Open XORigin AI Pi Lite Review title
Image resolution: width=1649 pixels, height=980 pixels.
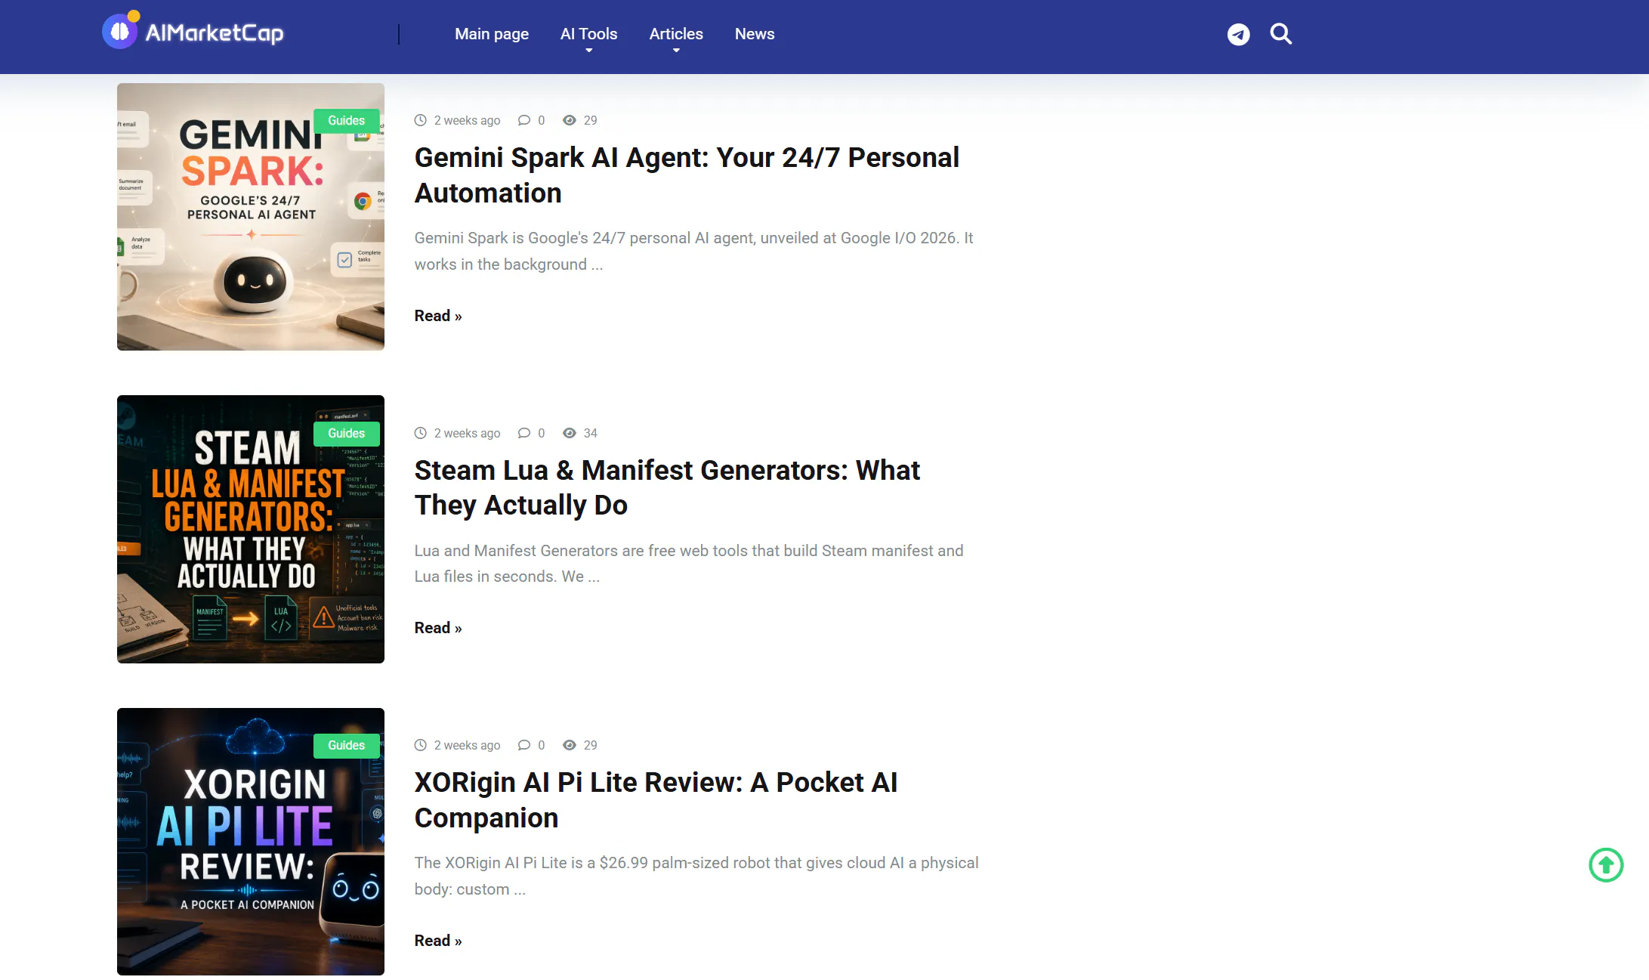point(656,800)
